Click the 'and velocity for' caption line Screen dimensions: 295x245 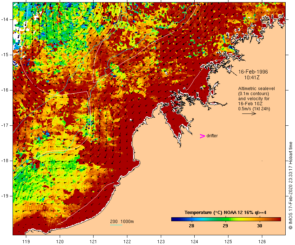pyautogui.click(x=254, y=99)
